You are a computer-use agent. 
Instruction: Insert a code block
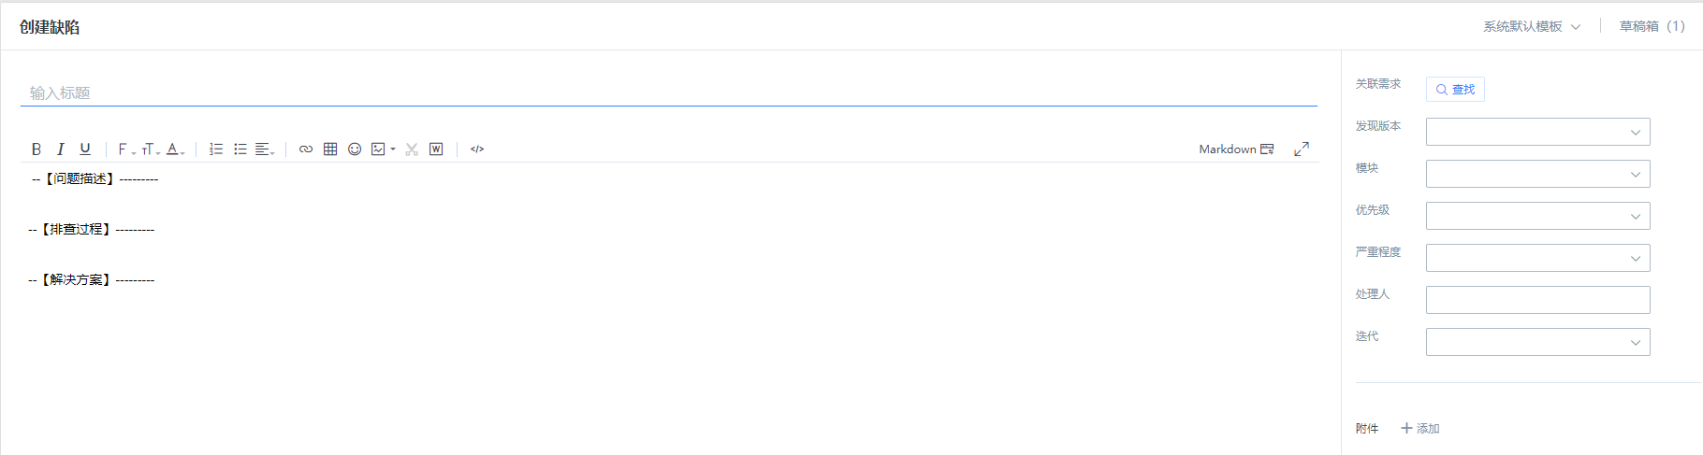[x=477, y=149]
